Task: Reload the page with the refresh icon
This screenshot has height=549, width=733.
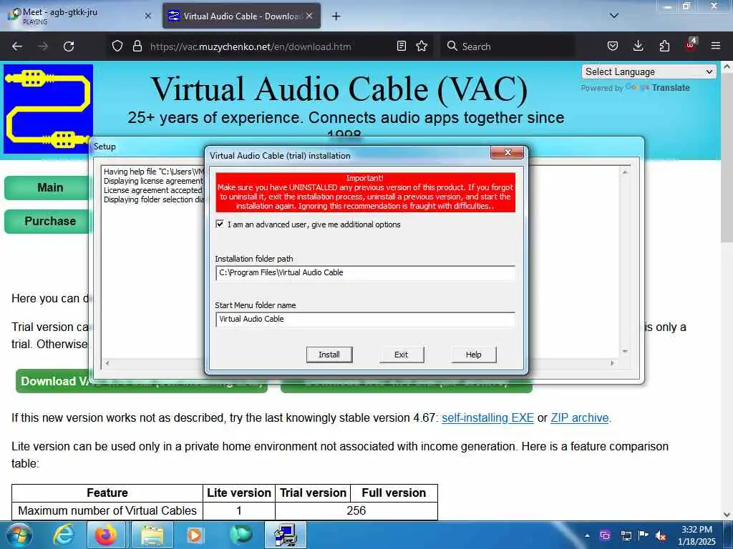Action: tap(69, 46)
